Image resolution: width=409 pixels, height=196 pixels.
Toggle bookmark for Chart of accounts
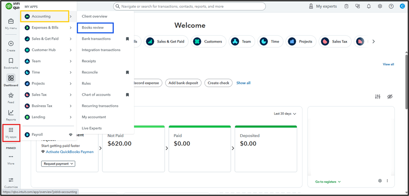coord(127,95)
